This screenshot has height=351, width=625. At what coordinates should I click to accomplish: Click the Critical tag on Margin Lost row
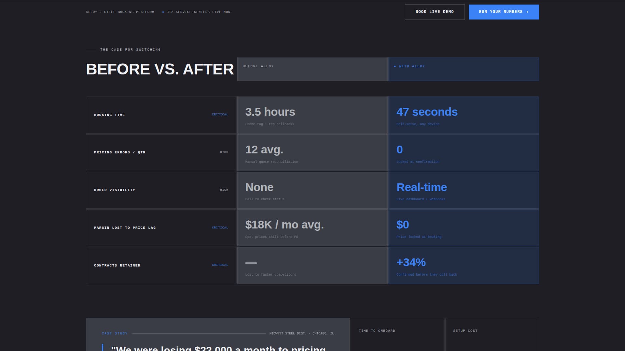(220, 227)
